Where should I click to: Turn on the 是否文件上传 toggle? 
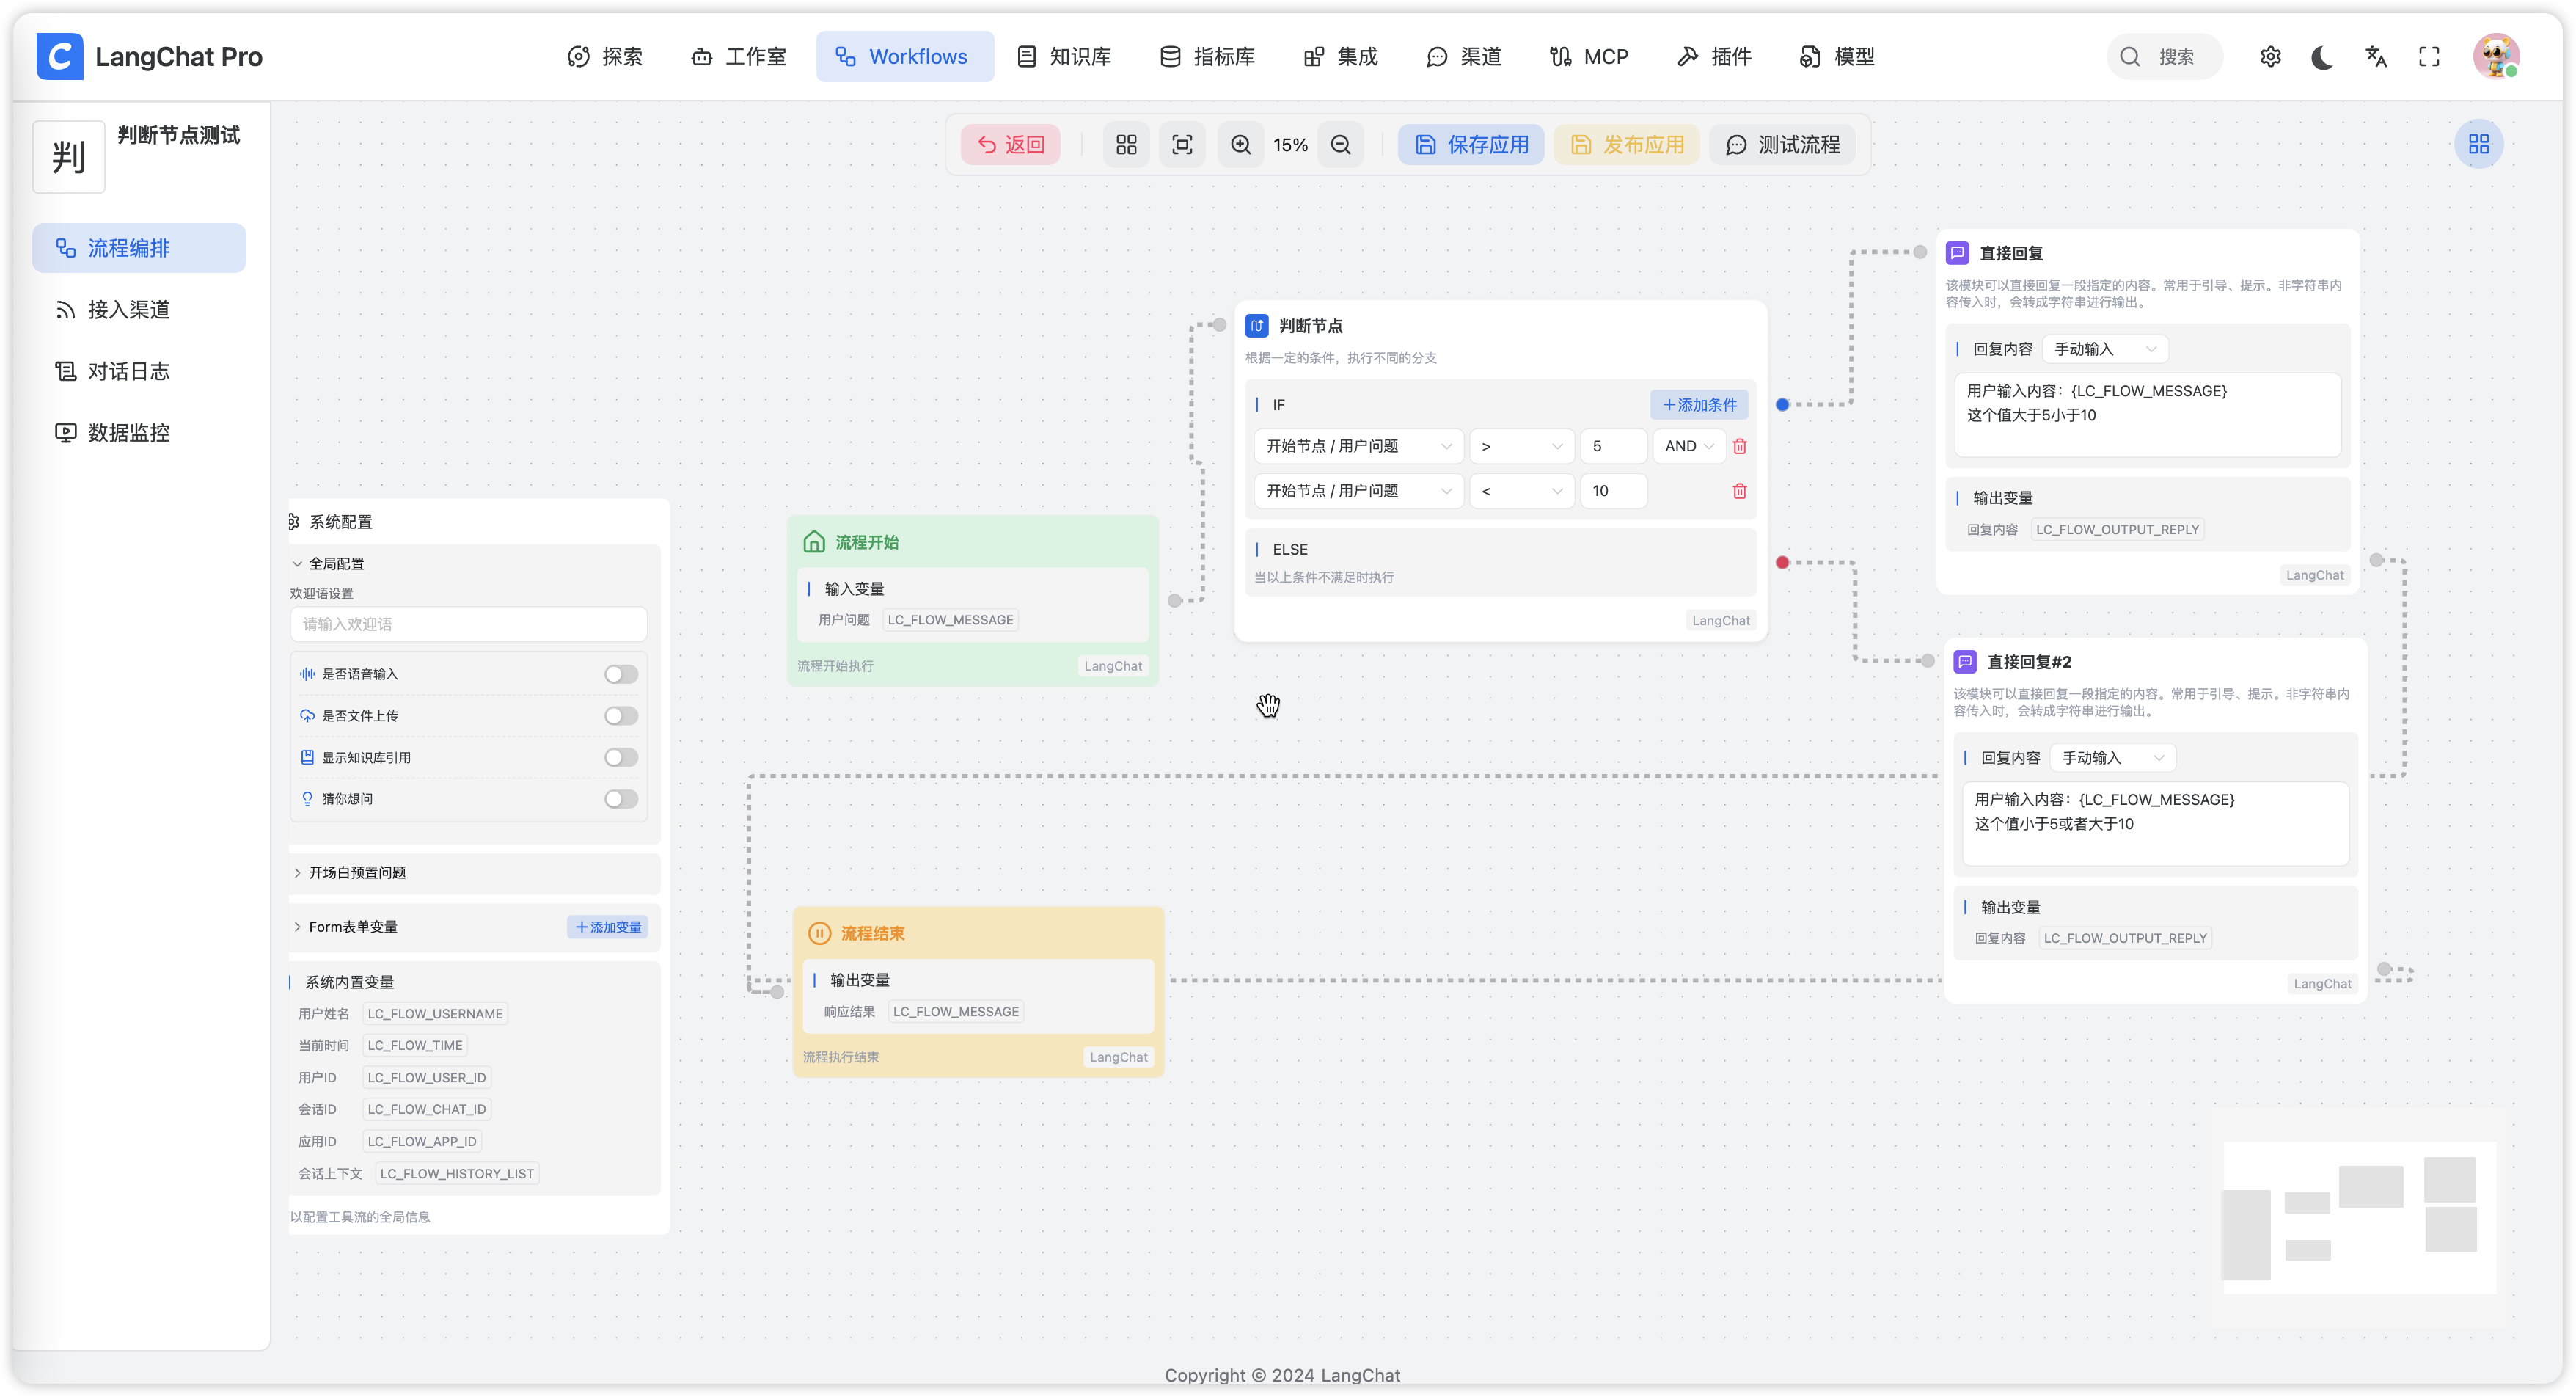coord(620,716)
